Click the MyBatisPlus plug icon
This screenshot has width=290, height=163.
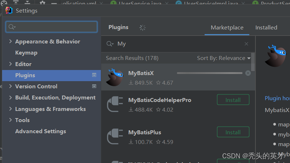115,136
